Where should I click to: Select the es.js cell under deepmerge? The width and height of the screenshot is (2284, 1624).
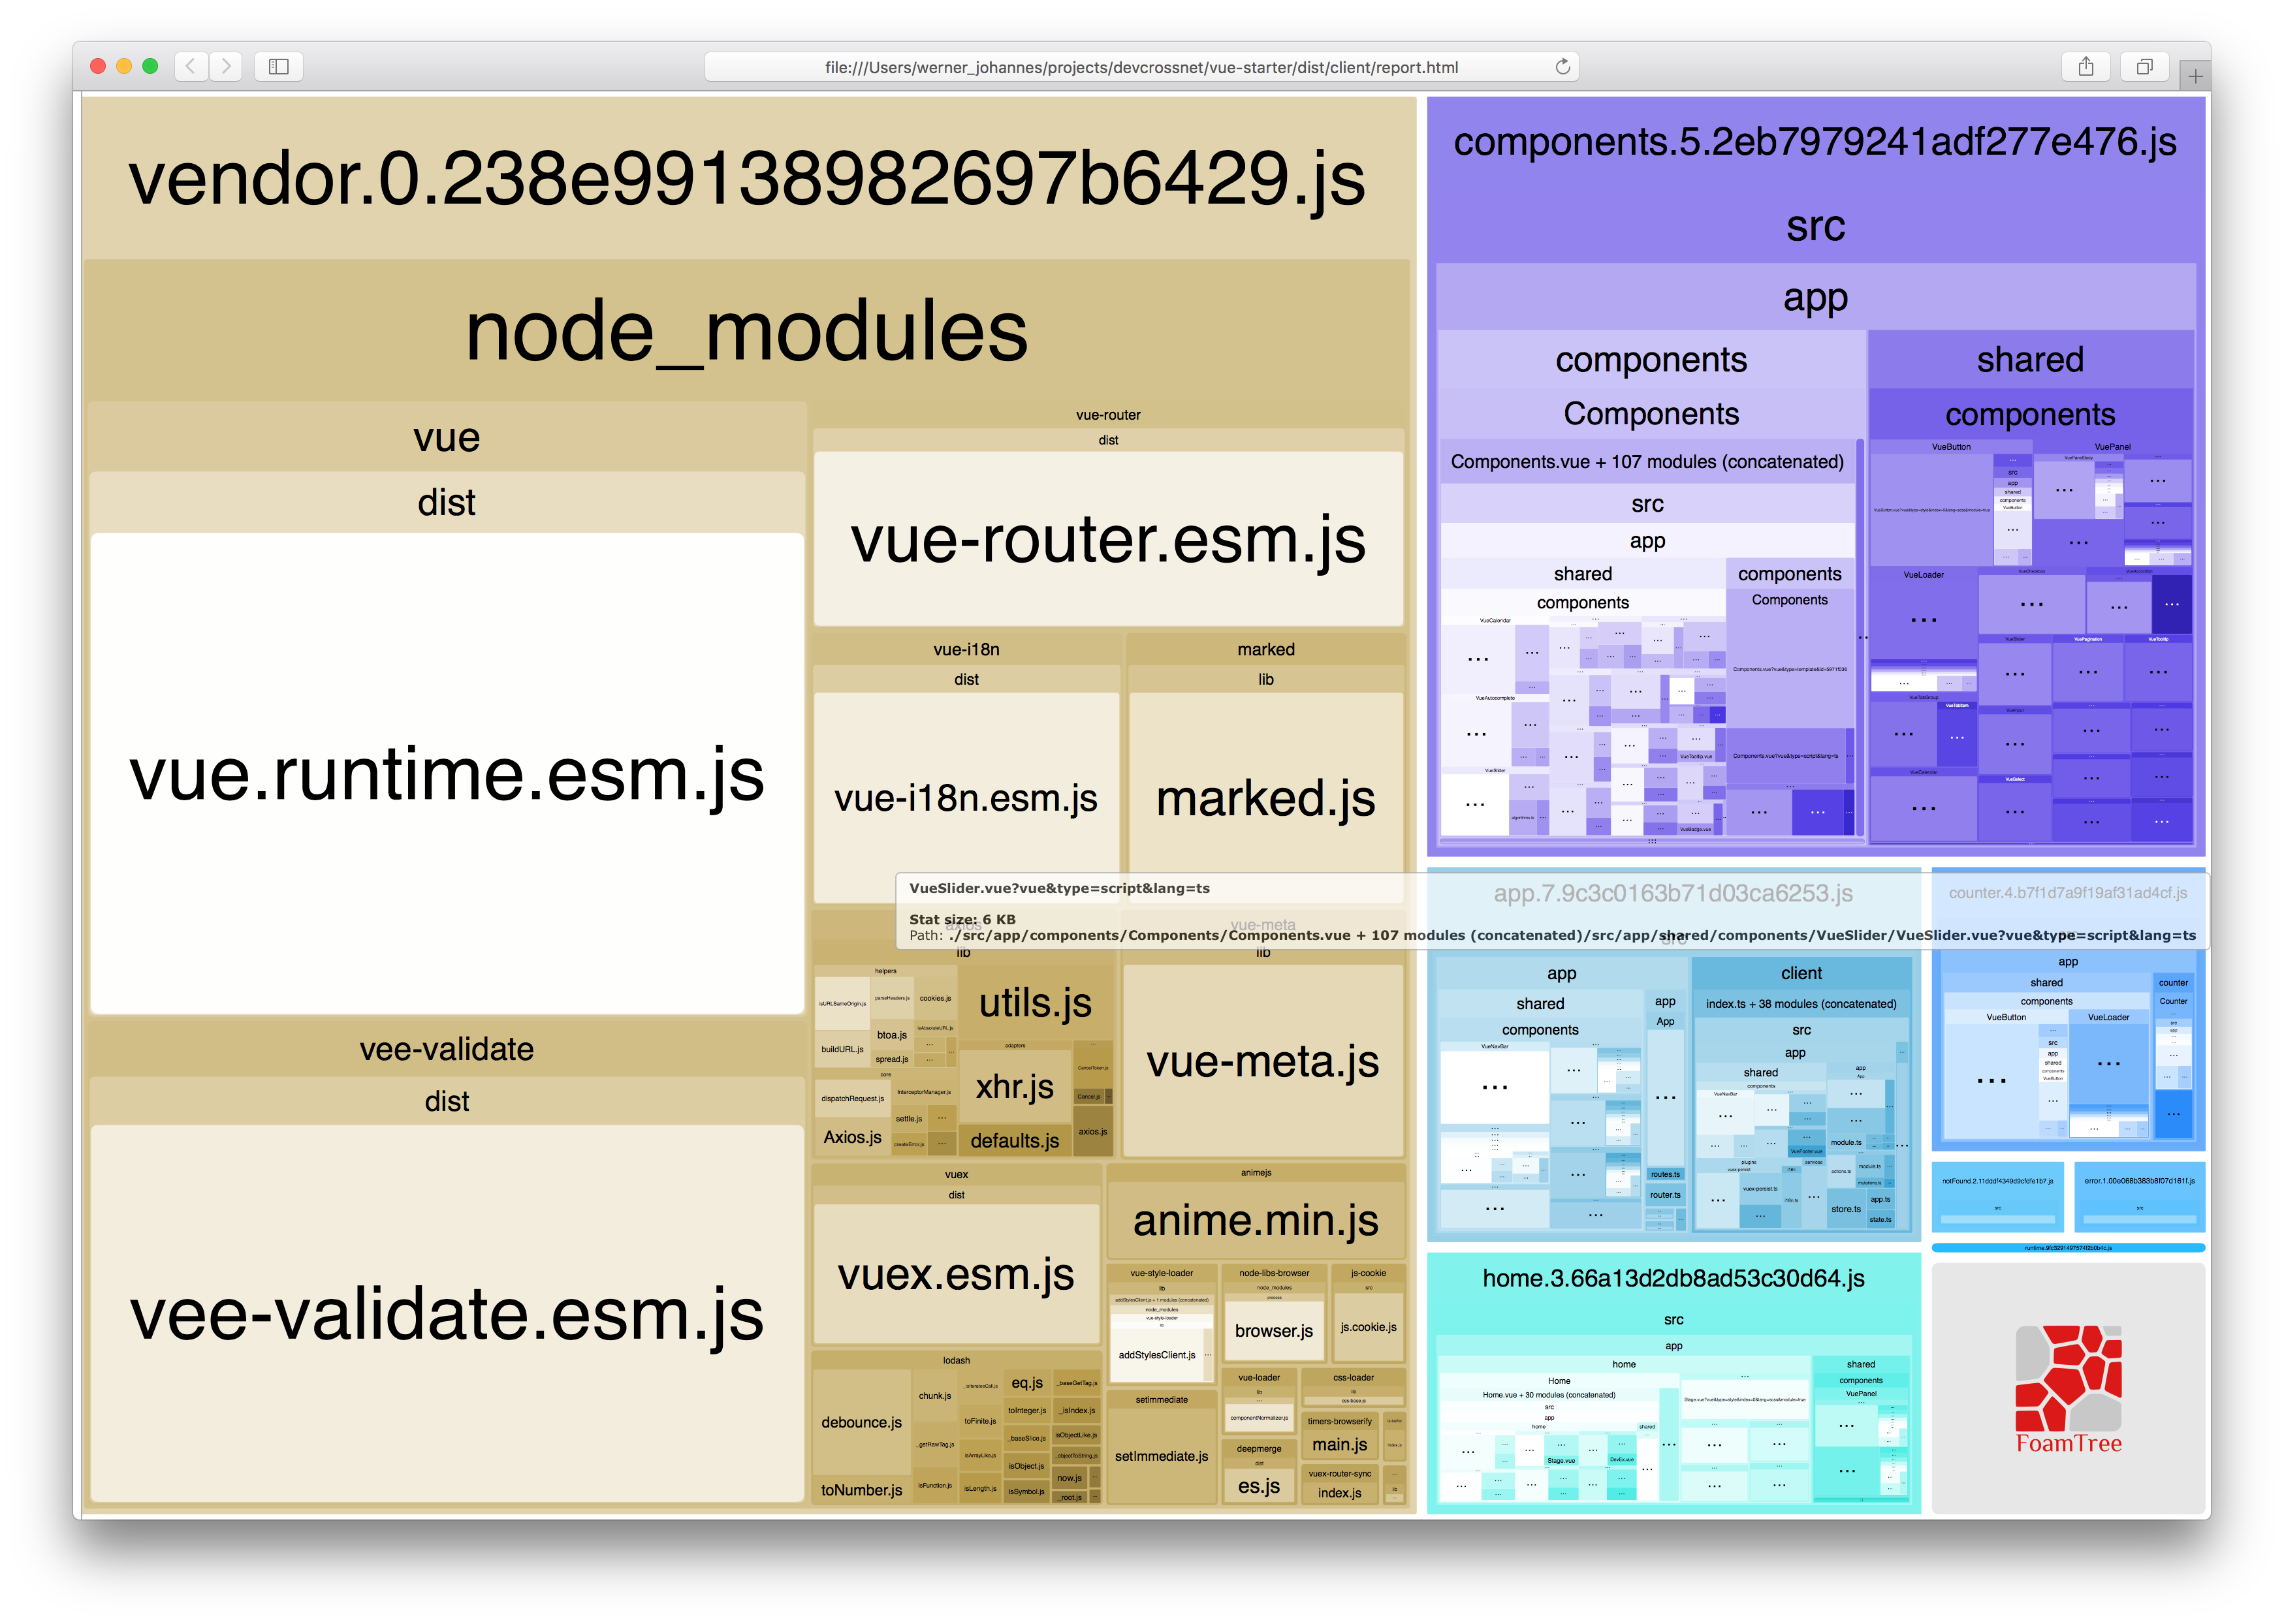tap(1259, 1486)
